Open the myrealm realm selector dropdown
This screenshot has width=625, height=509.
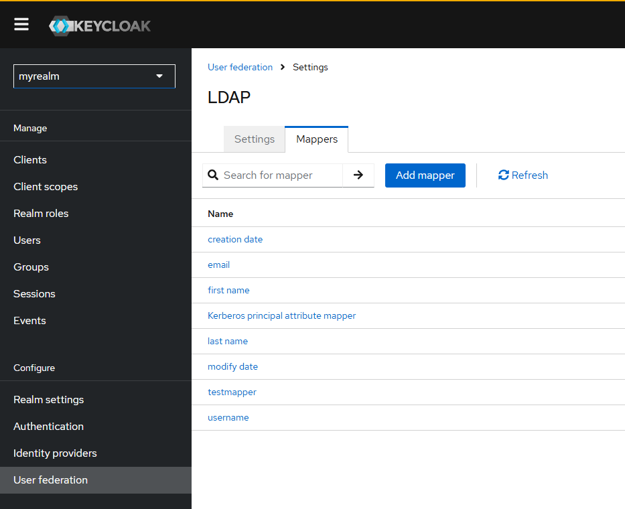coord(94,76)
